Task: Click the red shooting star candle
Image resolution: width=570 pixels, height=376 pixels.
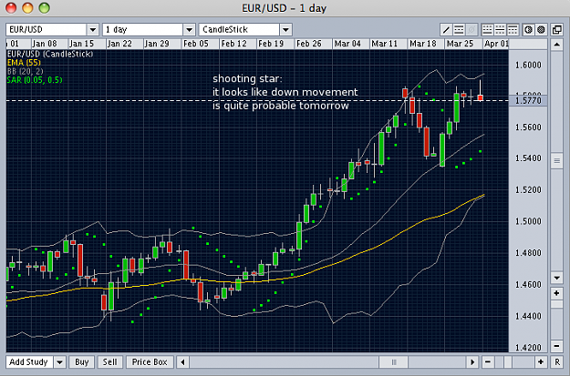Action: click(x=481, y=97)
